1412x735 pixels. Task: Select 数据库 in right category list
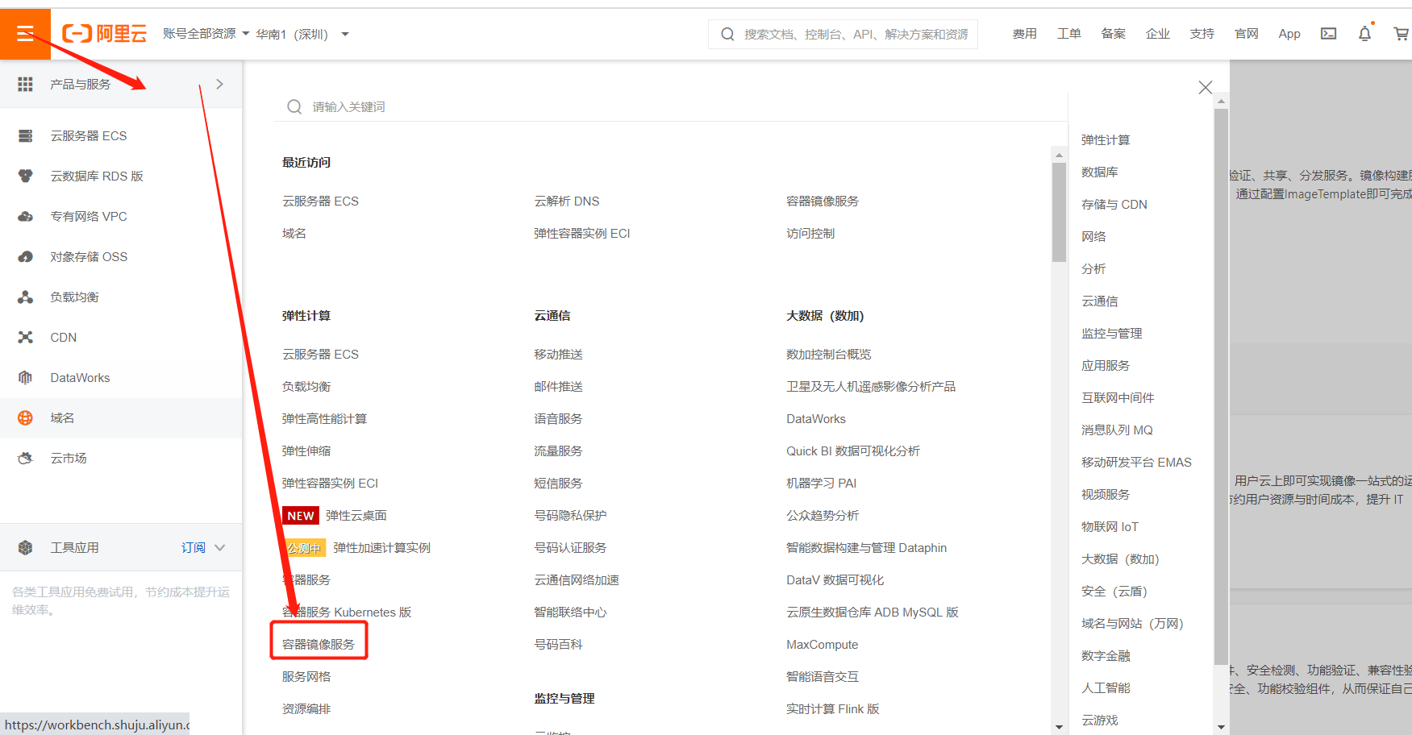pyautogui.click(x=1100, y=172)
